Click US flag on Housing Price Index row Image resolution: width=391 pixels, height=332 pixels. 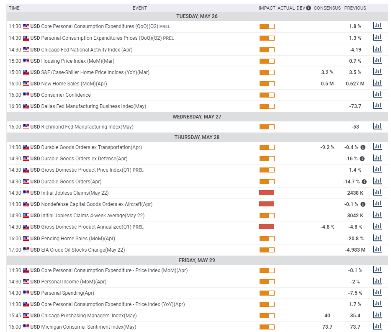click(x=26, y=61)
